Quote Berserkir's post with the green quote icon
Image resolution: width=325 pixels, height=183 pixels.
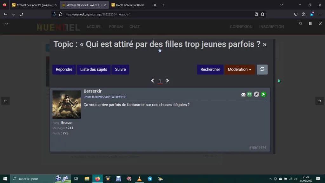pyautogui.click(x=249, y=94)
